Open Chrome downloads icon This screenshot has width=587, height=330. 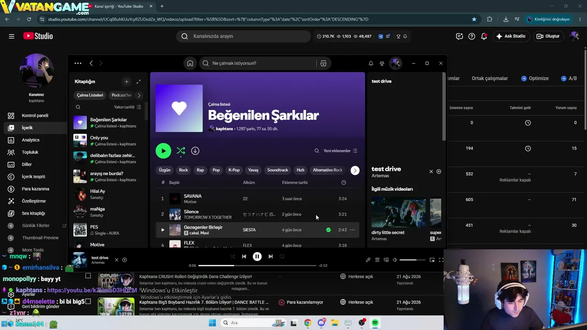click(506, 19)
